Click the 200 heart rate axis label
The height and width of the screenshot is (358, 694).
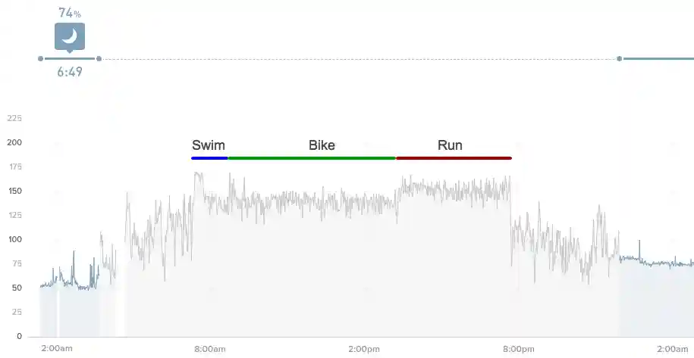click(x=14, y=142)
